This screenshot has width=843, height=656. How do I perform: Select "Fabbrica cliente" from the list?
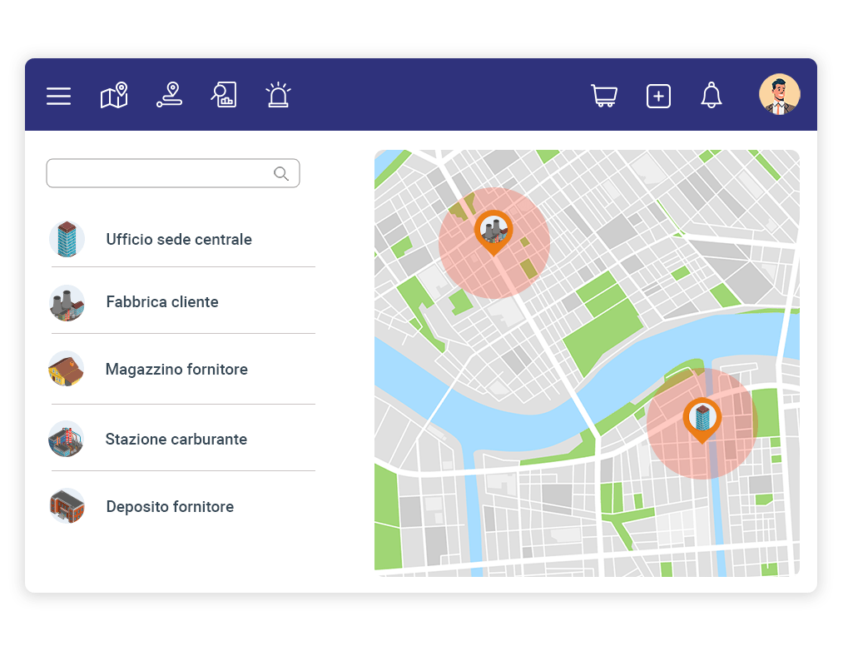click(x=161, y=302)
